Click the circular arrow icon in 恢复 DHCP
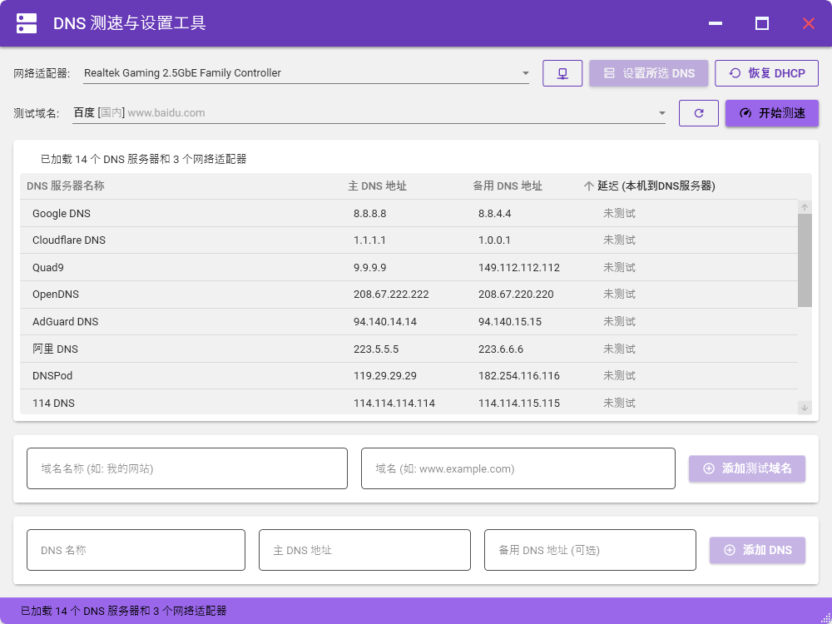The width and height of the screenshot is (832, 624). 734,73
